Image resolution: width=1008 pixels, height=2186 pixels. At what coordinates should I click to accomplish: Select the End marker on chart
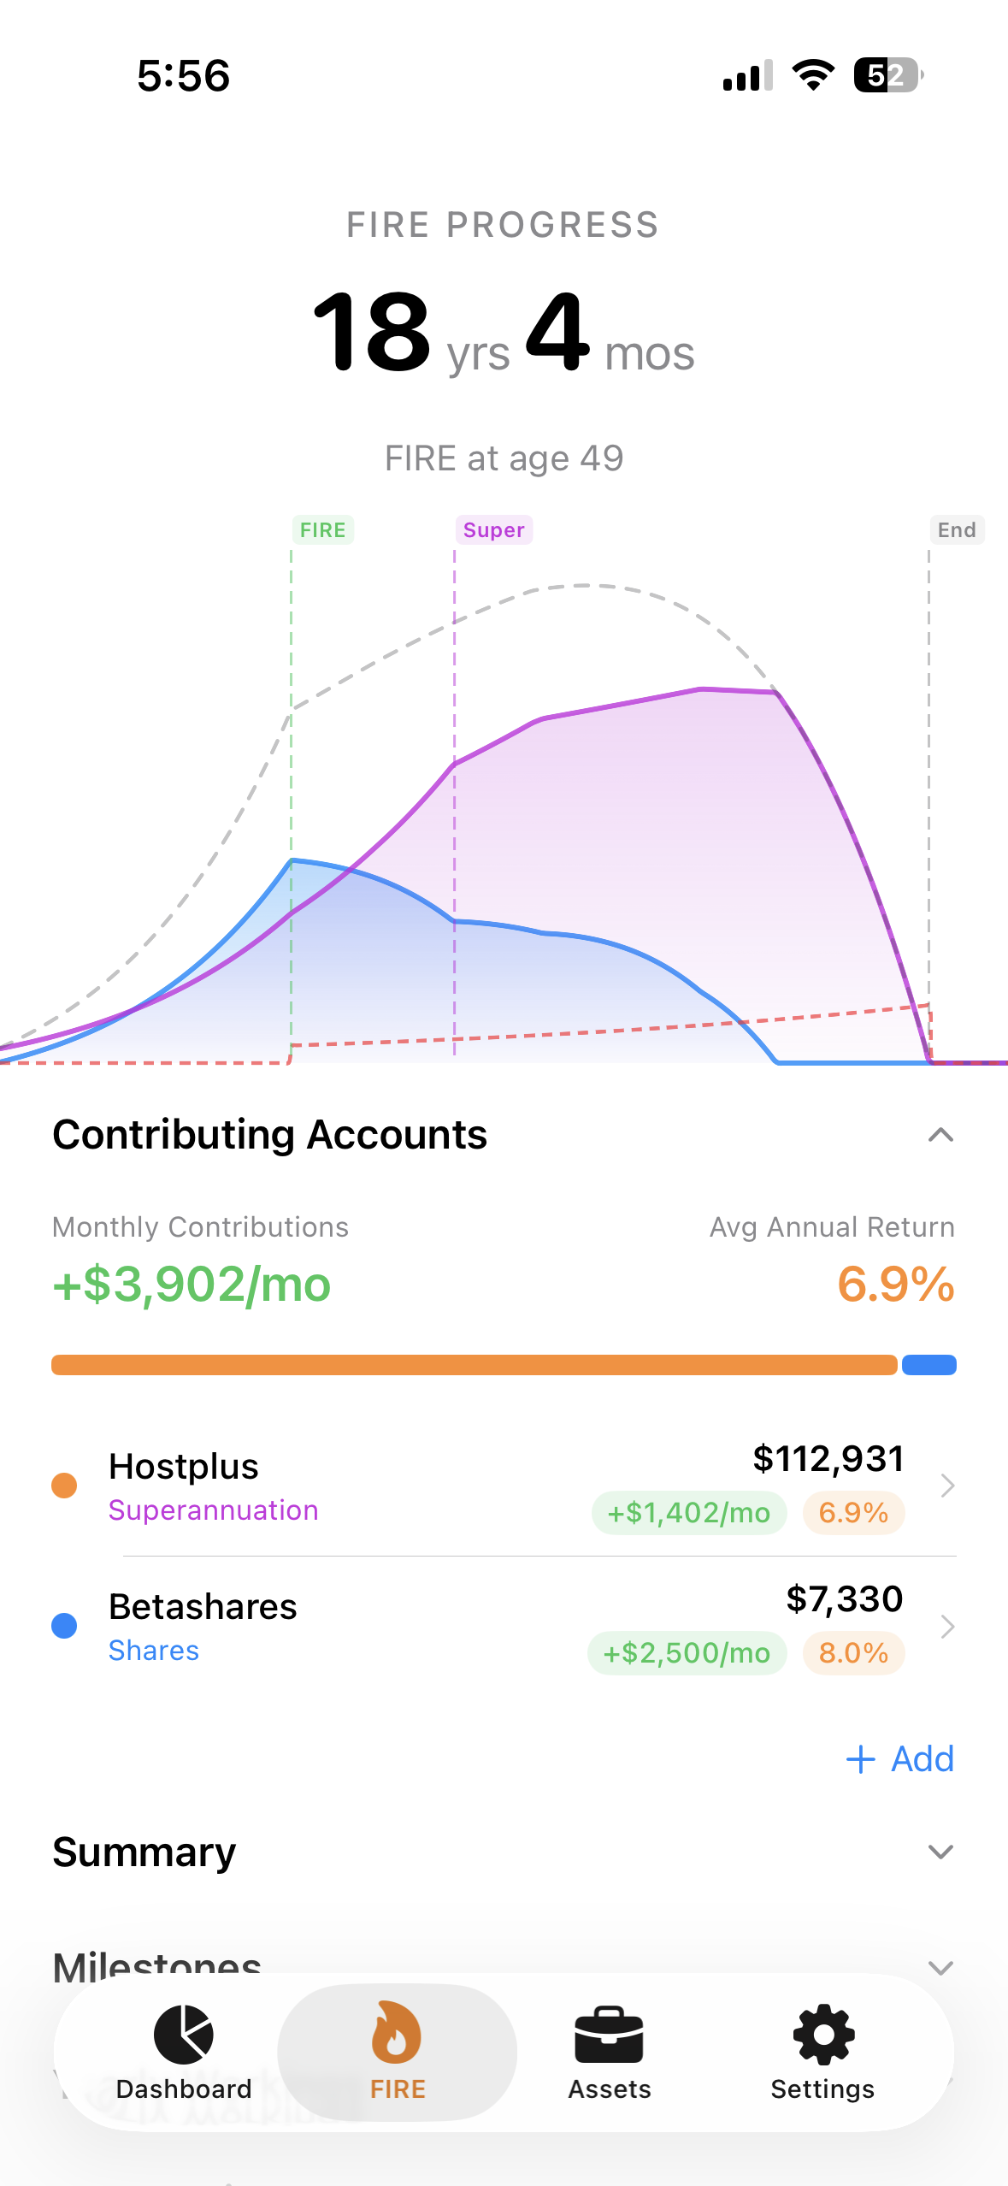click(956, 530)
